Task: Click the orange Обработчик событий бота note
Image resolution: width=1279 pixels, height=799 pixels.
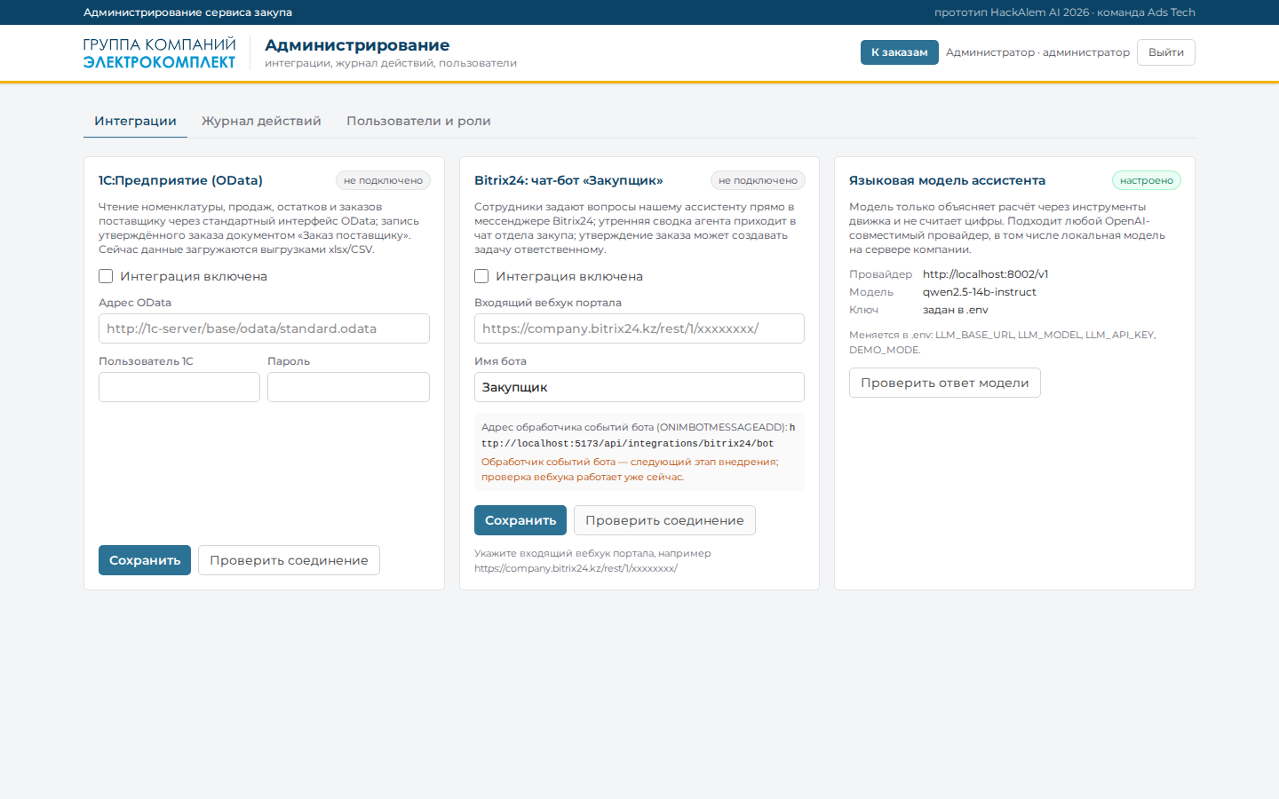Action: pos(630,470)
